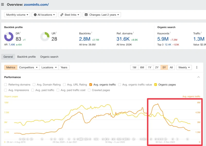Screen dimensions: 206x146
Task: Click the yellow Organic pages line's last data point
Action: [190, 124]
